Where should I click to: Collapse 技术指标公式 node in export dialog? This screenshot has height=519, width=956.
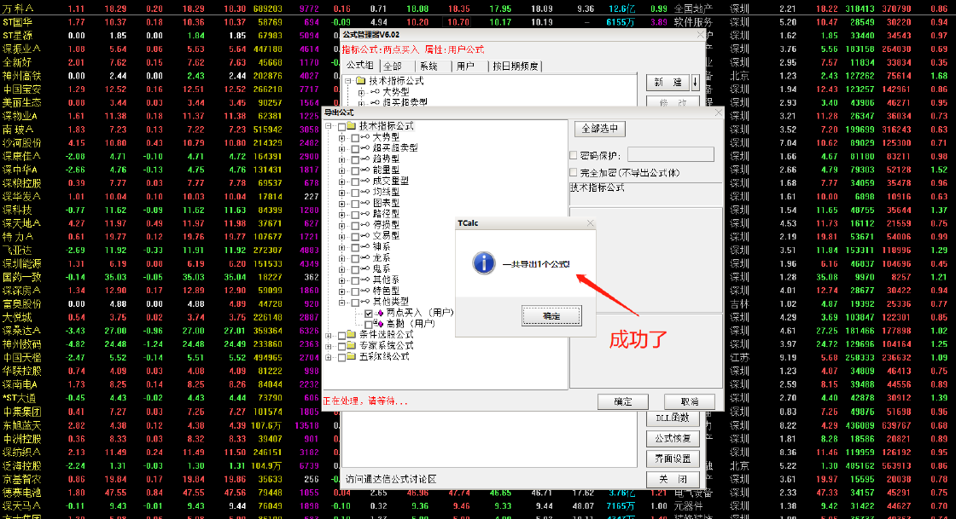329,127
